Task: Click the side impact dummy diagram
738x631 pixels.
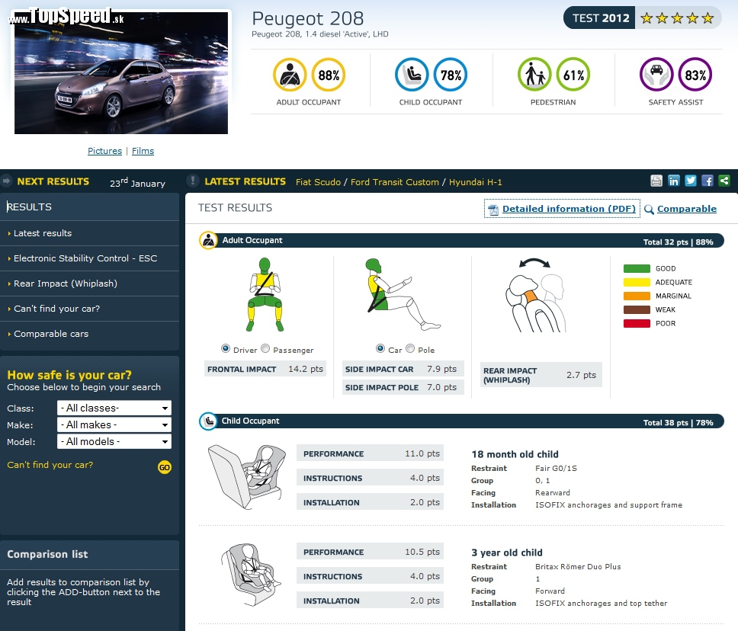Action: [x=403, y=295]
